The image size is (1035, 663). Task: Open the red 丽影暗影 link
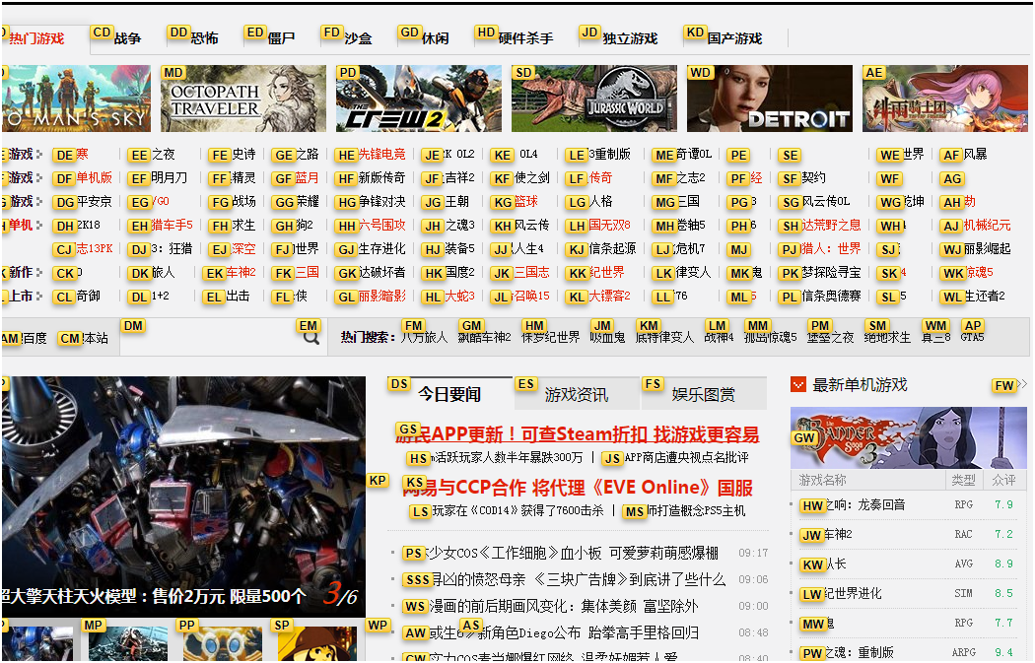[381, 297]
